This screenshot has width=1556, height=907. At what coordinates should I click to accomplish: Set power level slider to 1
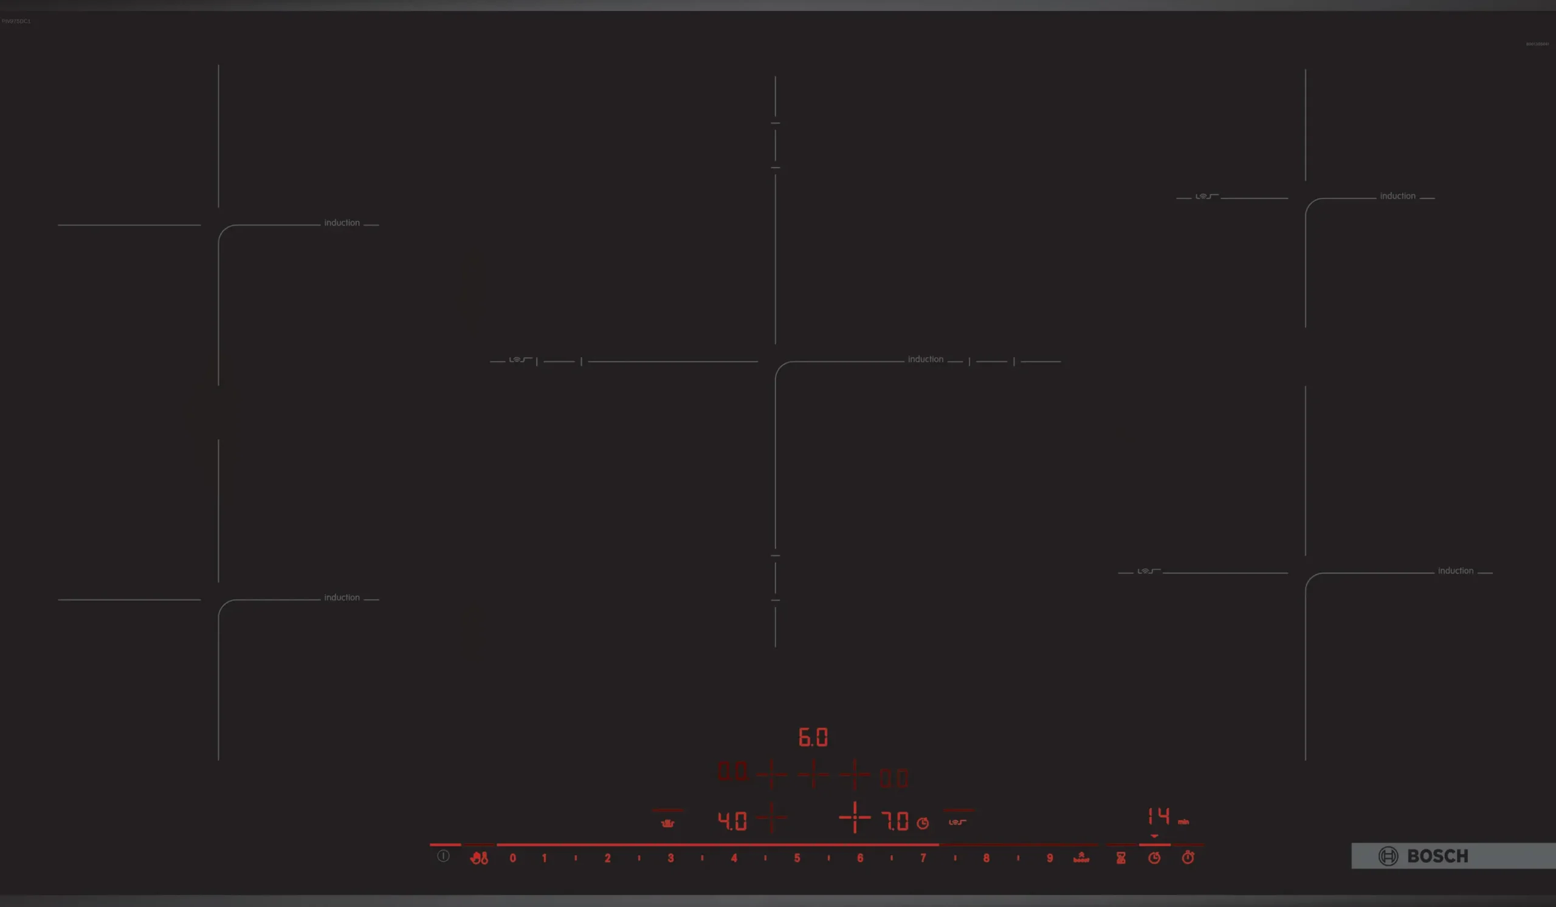pyautogui.click(x=544, y=858)
